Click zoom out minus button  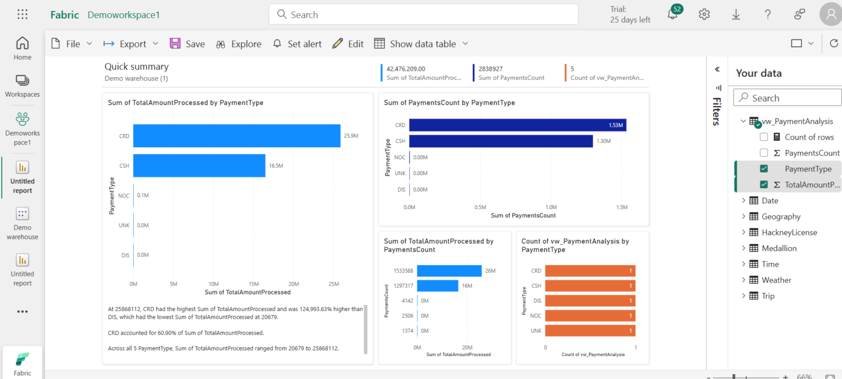pos(709,377)
